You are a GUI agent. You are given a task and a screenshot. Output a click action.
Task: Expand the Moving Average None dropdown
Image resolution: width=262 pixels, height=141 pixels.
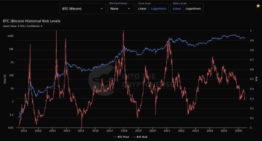120,9
